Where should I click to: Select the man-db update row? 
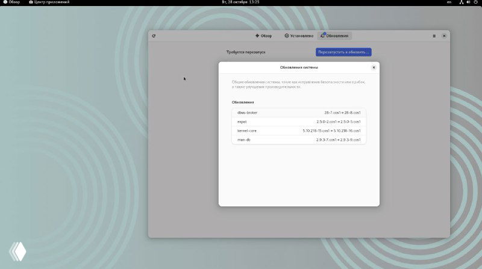coord(299,140)
